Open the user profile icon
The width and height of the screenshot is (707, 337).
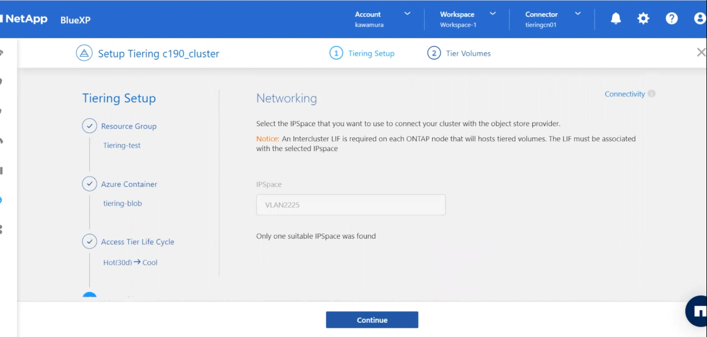coord(700,19)
